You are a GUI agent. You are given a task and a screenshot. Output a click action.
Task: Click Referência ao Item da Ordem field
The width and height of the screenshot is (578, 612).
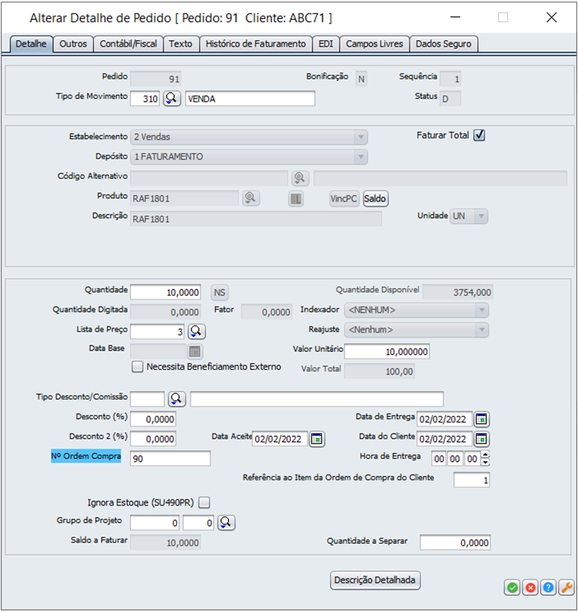pos(471,480)
